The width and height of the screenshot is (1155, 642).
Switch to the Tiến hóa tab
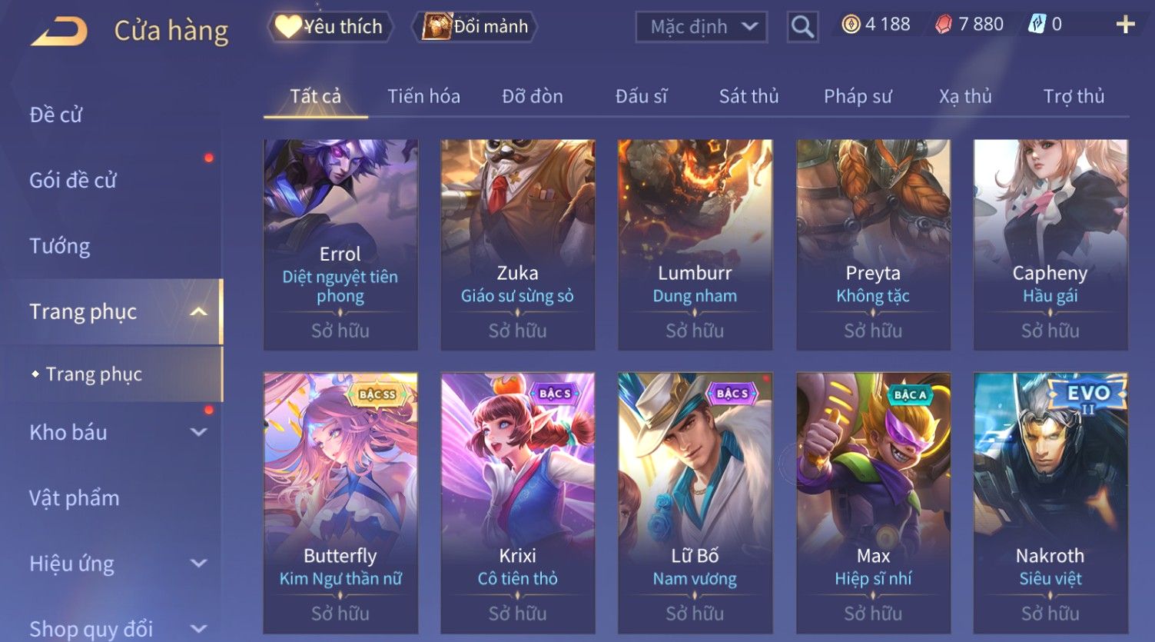click(423, 96)
